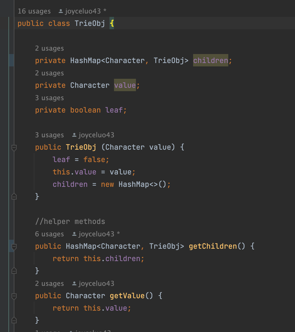Click the highlighted value field name in its declaration

click(x=125, y=85)
